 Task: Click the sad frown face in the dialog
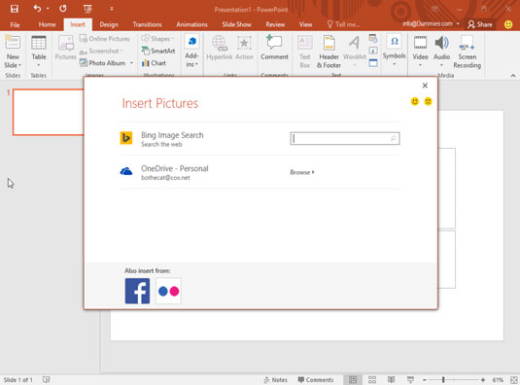click(x=428, y=101)
